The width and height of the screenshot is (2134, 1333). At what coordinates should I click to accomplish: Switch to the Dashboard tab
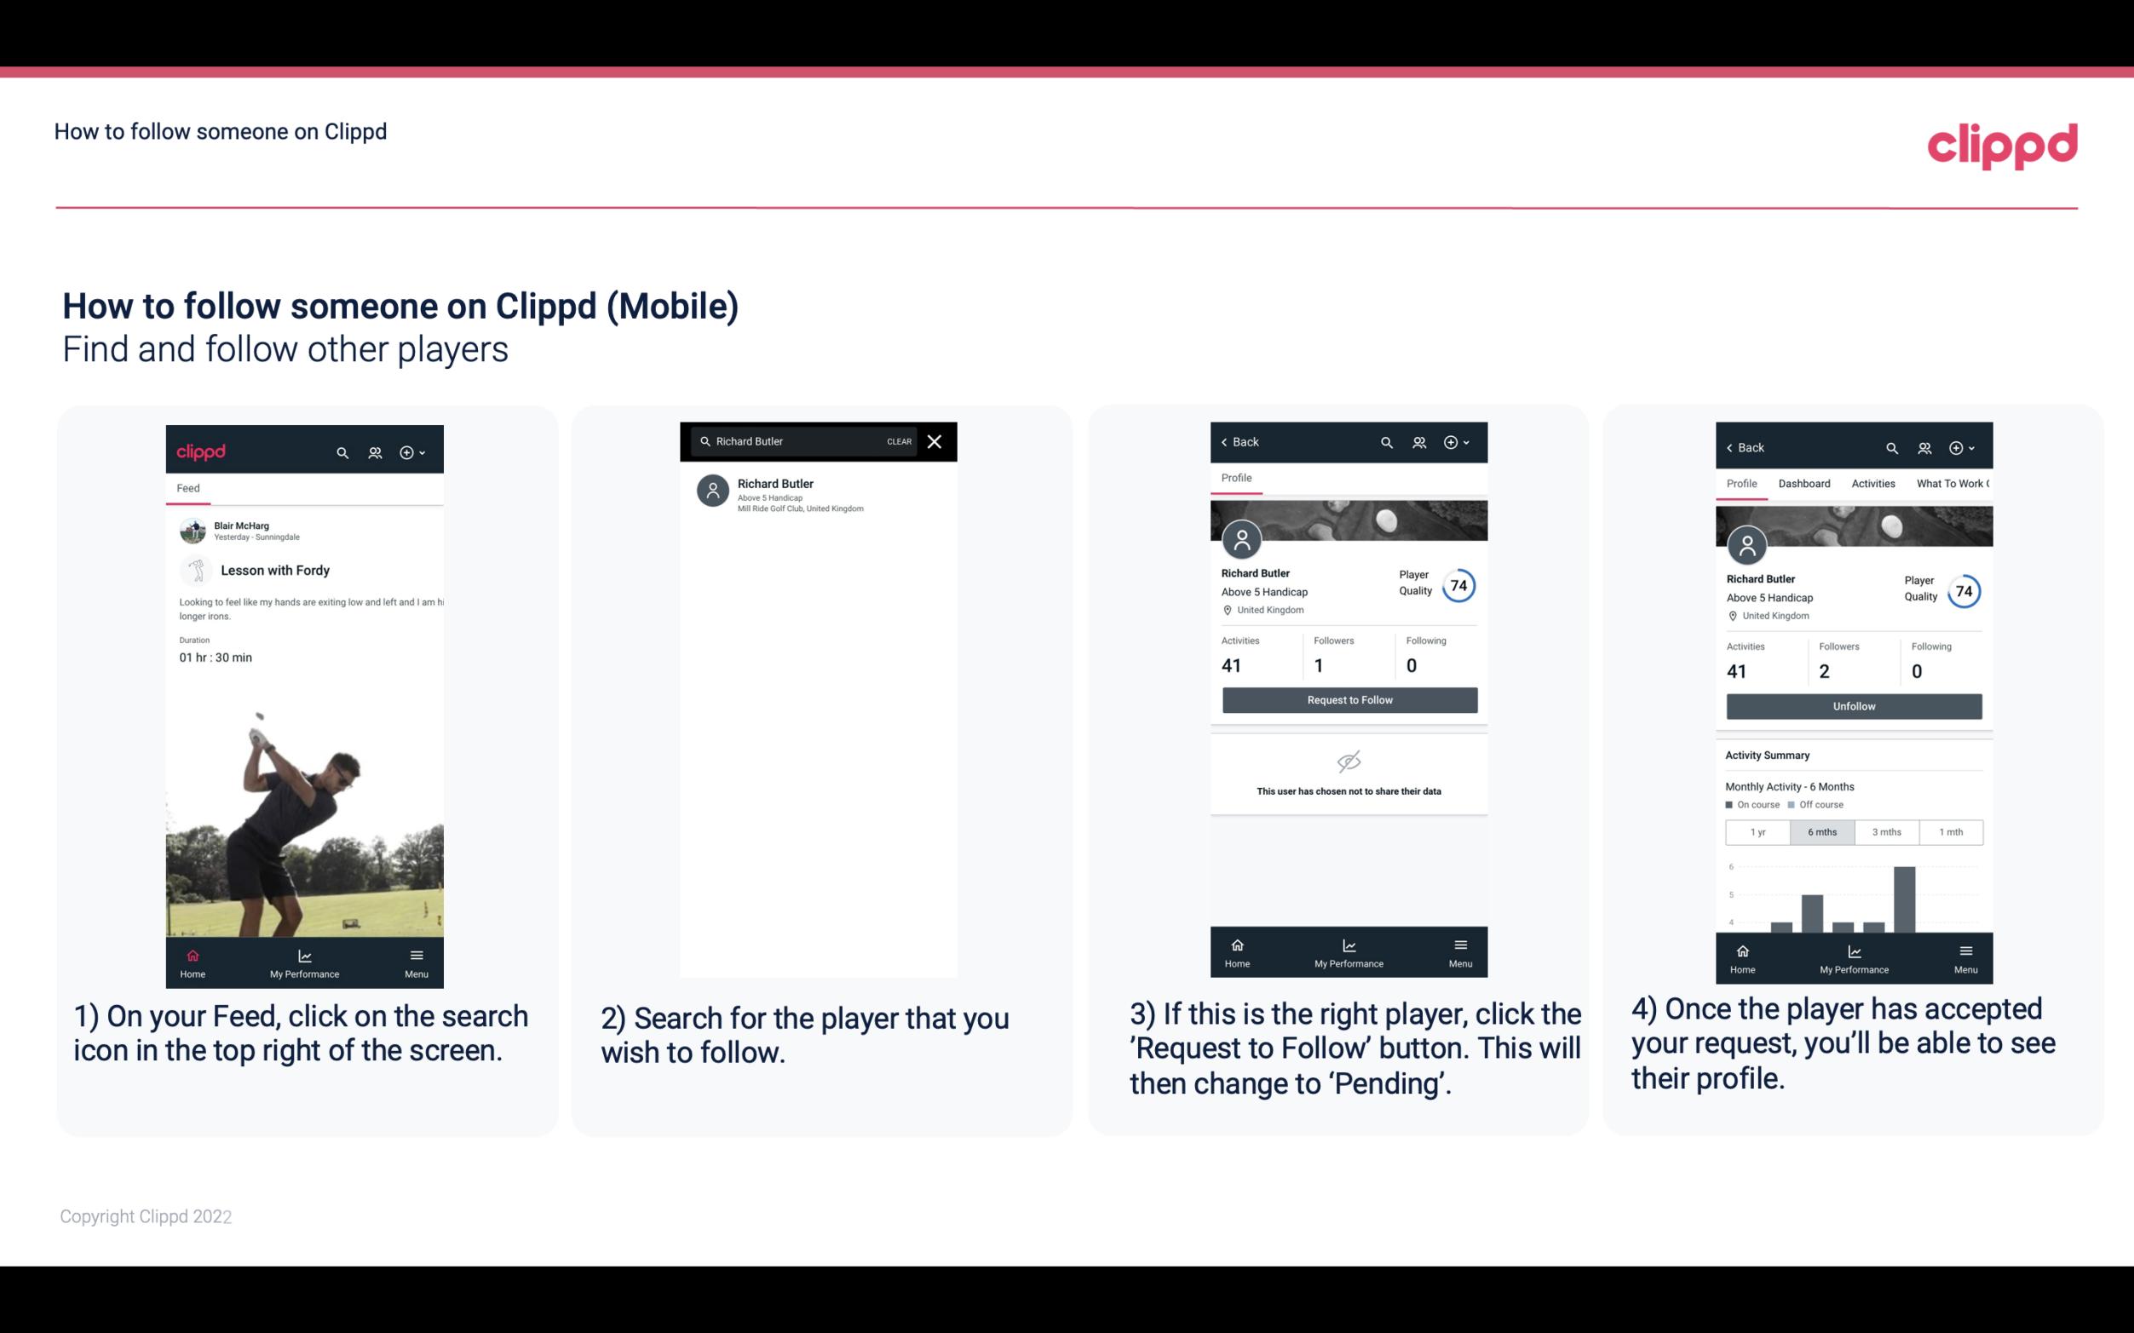point(1804,482)
